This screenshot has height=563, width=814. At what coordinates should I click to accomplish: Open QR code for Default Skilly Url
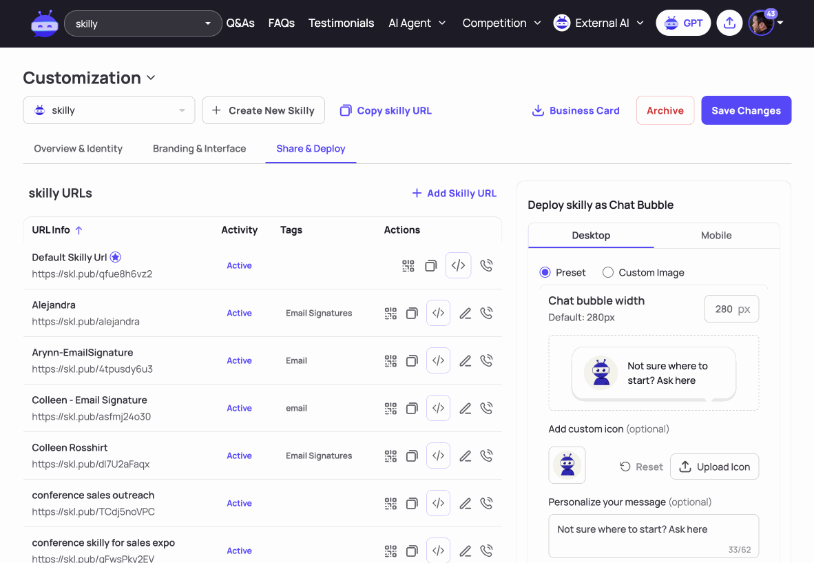[408, 266]
